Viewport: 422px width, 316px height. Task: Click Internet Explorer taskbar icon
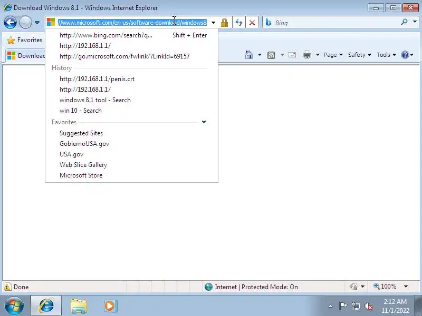click(46, 305)
